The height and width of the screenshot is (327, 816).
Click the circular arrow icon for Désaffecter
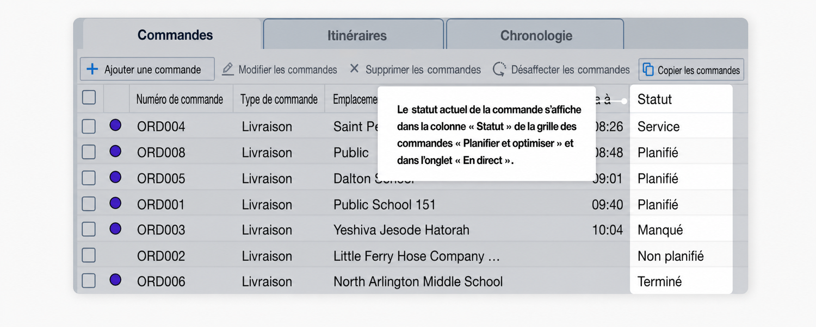(499, 70)
